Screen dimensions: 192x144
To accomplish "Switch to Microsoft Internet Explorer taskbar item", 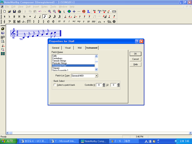I will pos(64,141).
